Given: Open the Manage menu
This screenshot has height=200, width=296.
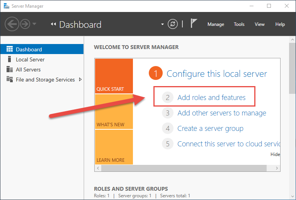Looking at the screenshot, I should [216, 24].
